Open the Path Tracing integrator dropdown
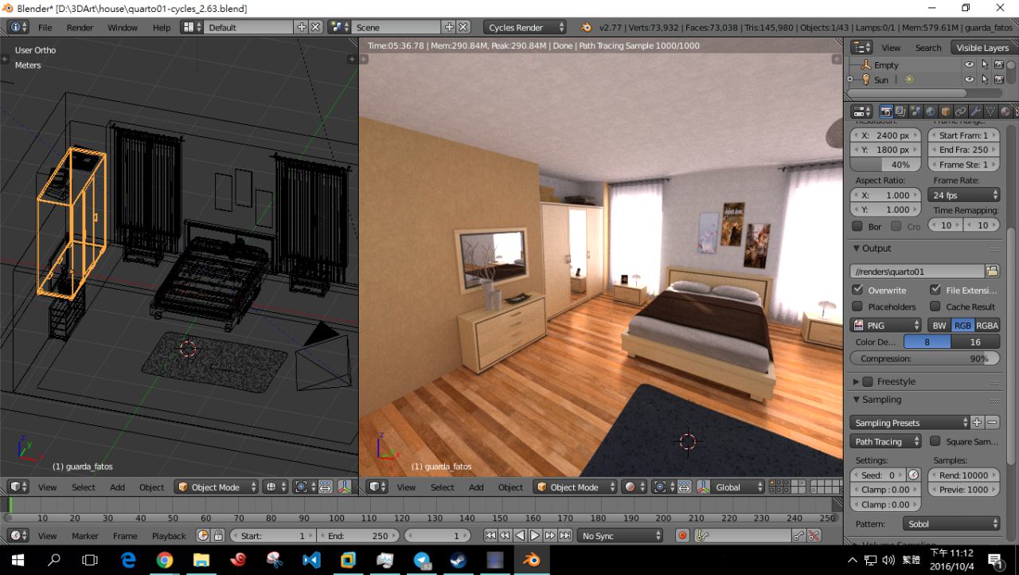This screenshot has width=1019, height=575. click(885, 441)
